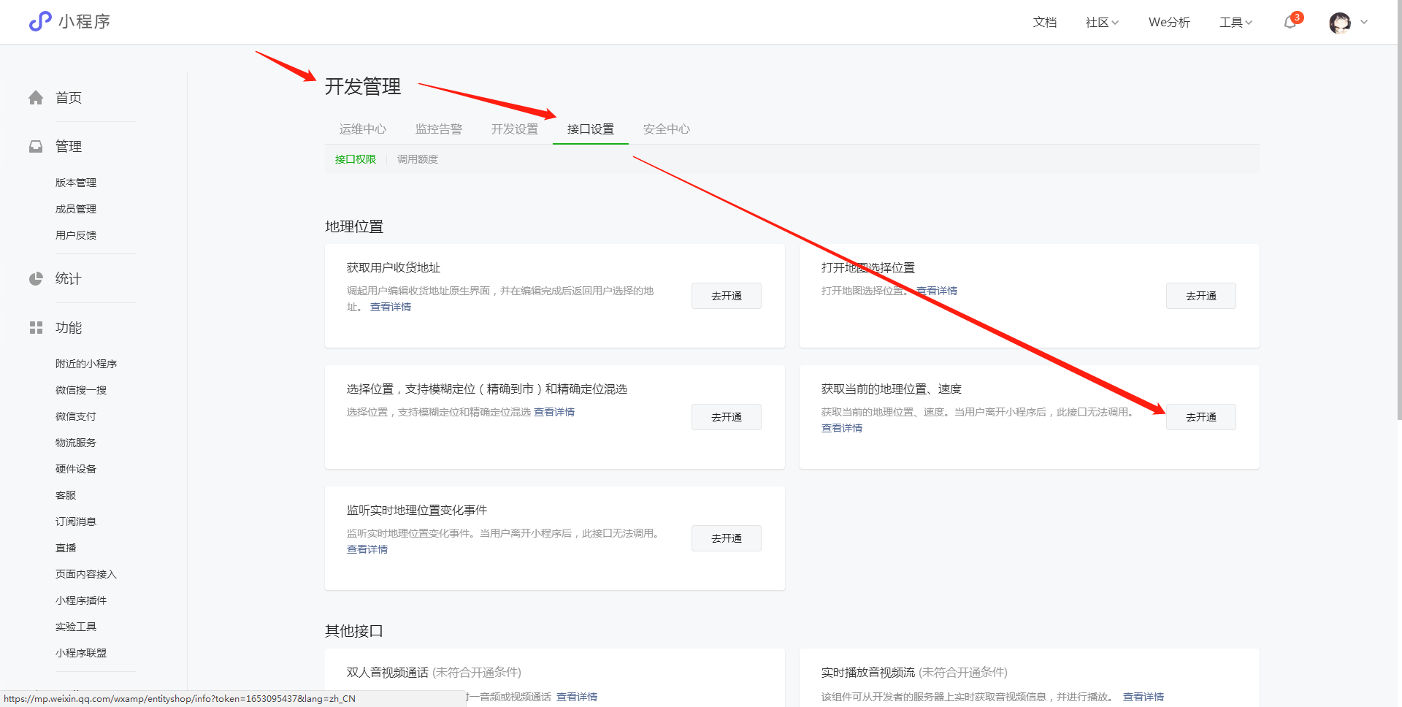Switch to the 开发设置 tab
1402x707 pixels.
click(515, 129)
